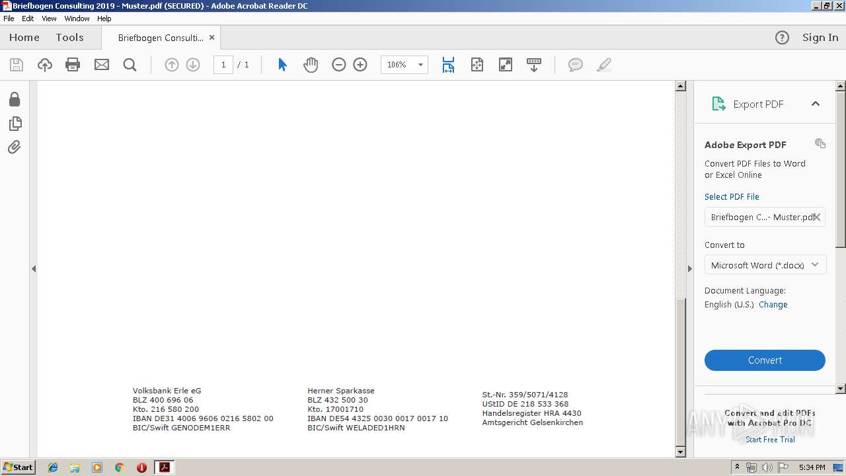846x476 pixels.
Task: Fit page width scrolling icon
Action: point(448,65)
